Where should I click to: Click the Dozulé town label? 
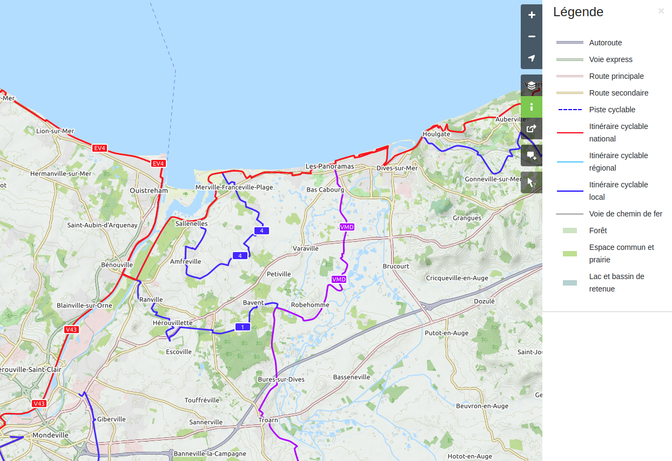click(484, 301)
